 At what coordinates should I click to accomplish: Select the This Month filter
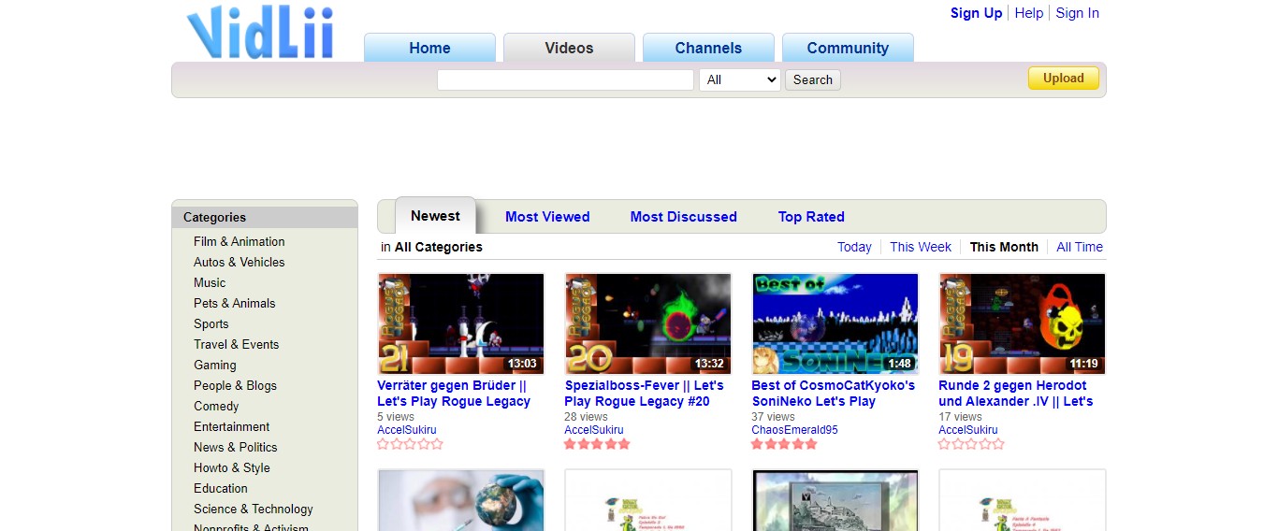(x=1004, y=247)
